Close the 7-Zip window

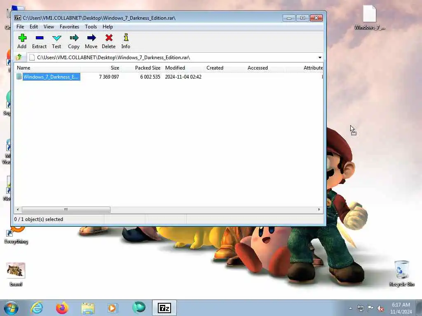316,18
